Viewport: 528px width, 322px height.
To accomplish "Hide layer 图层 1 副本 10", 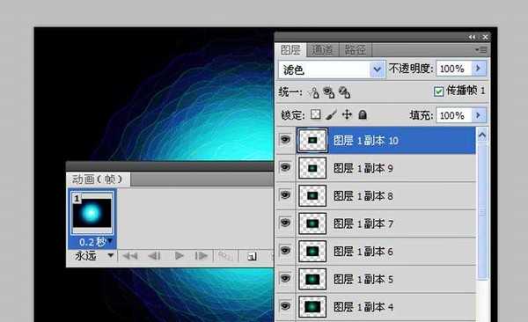I will (x=285, y=139).
